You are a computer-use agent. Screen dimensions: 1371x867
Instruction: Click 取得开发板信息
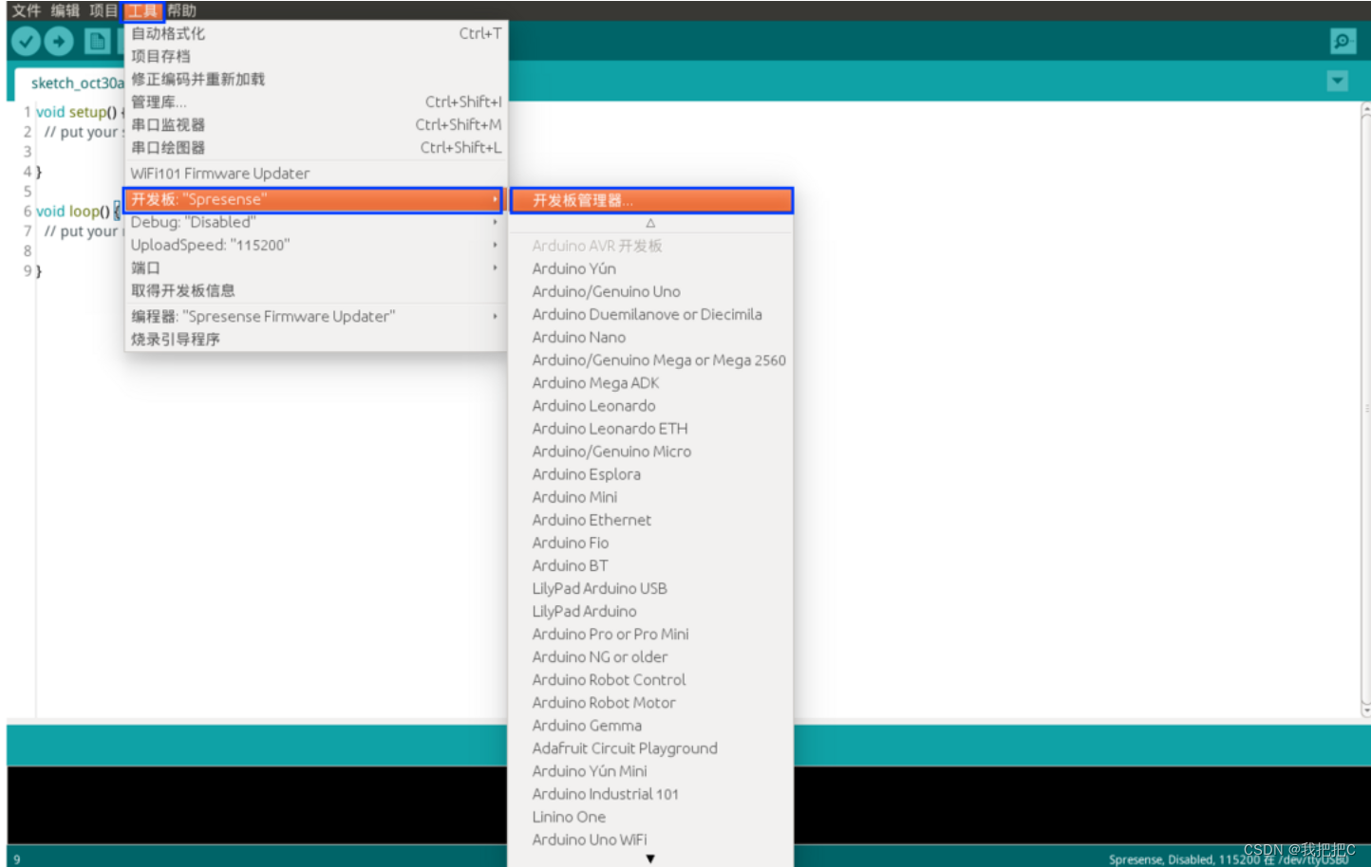click(316, 290)
